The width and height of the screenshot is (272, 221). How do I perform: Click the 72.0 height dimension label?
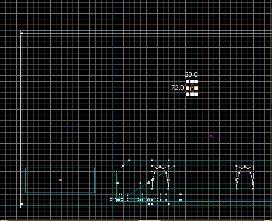pyautogui.click(x=178, y=88)
